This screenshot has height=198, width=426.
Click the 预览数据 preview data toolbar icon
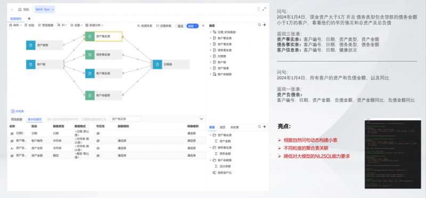click(39, 25)
